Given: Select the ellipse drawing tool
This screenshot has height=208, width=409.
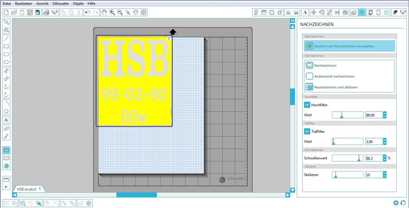Looking at the screenshot, I should (x=6, y=61).
